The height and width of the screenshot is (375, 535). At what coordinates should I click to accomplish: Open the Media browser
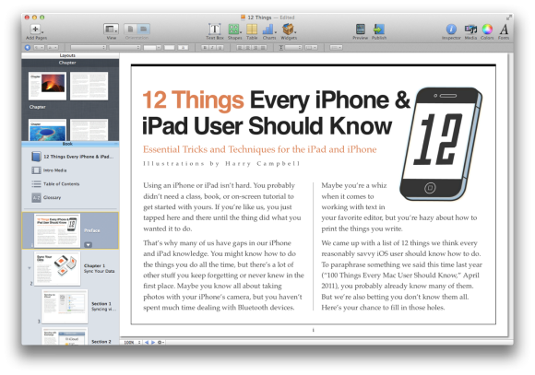(x=470, y=31)
